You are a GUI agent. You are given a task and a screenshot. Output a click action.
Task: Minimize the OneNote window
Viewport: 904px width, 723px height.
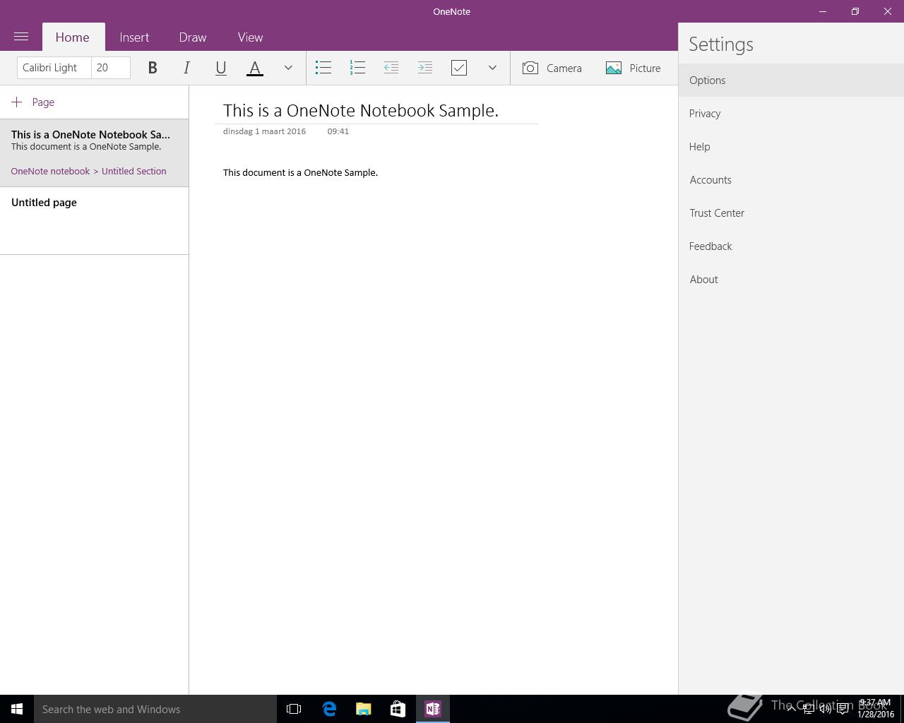tap(823, 11)
